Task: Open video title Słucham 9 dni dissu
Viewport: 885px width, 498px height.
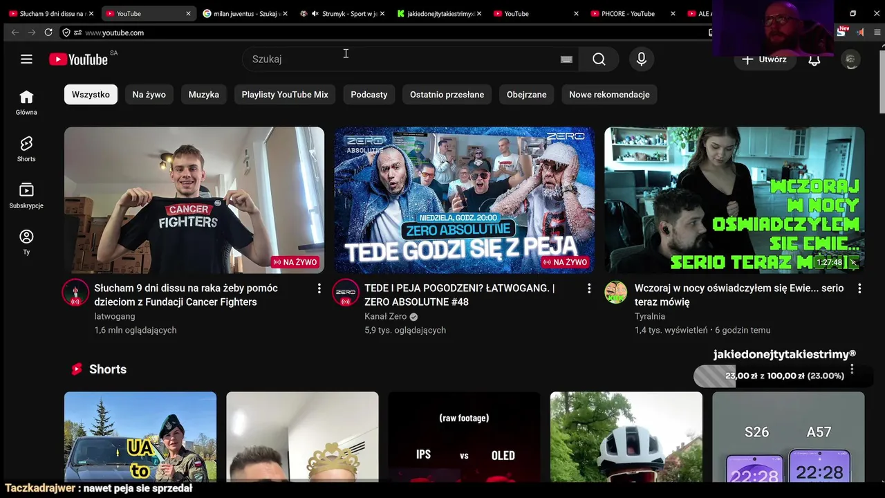Action: point(186,295)
